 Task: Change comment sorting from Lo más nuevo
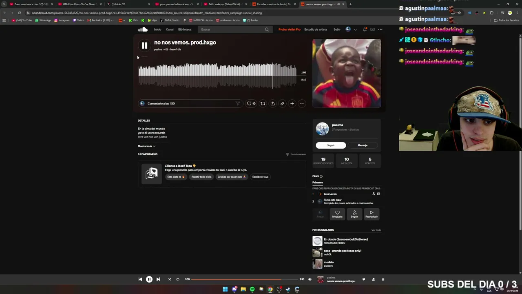tap(296, 154)
